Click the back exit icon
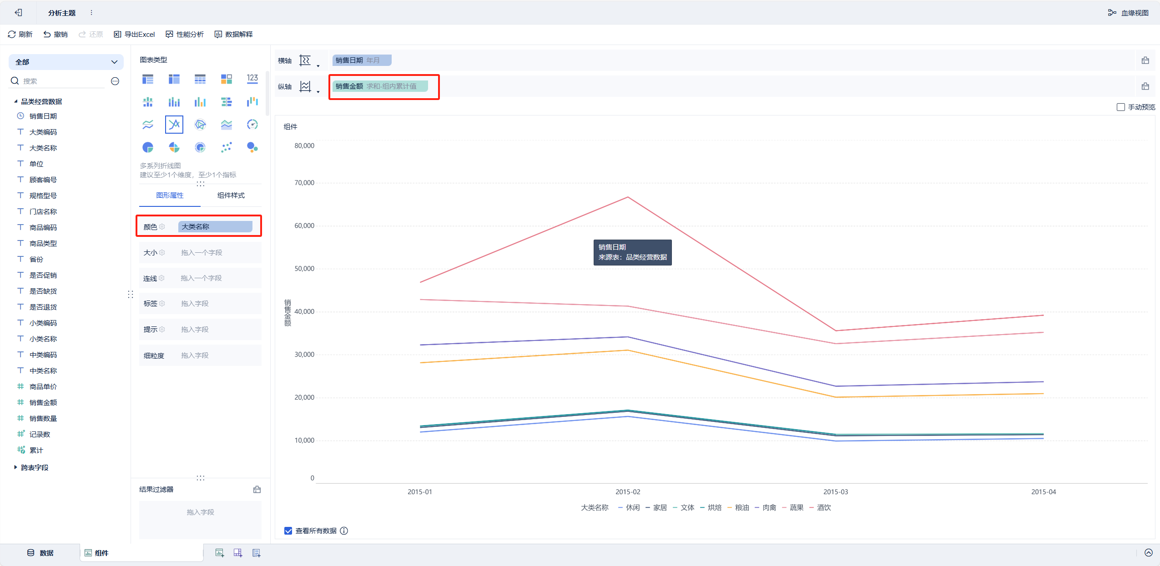Screen dimensions: 1160x566 point(19,13)
